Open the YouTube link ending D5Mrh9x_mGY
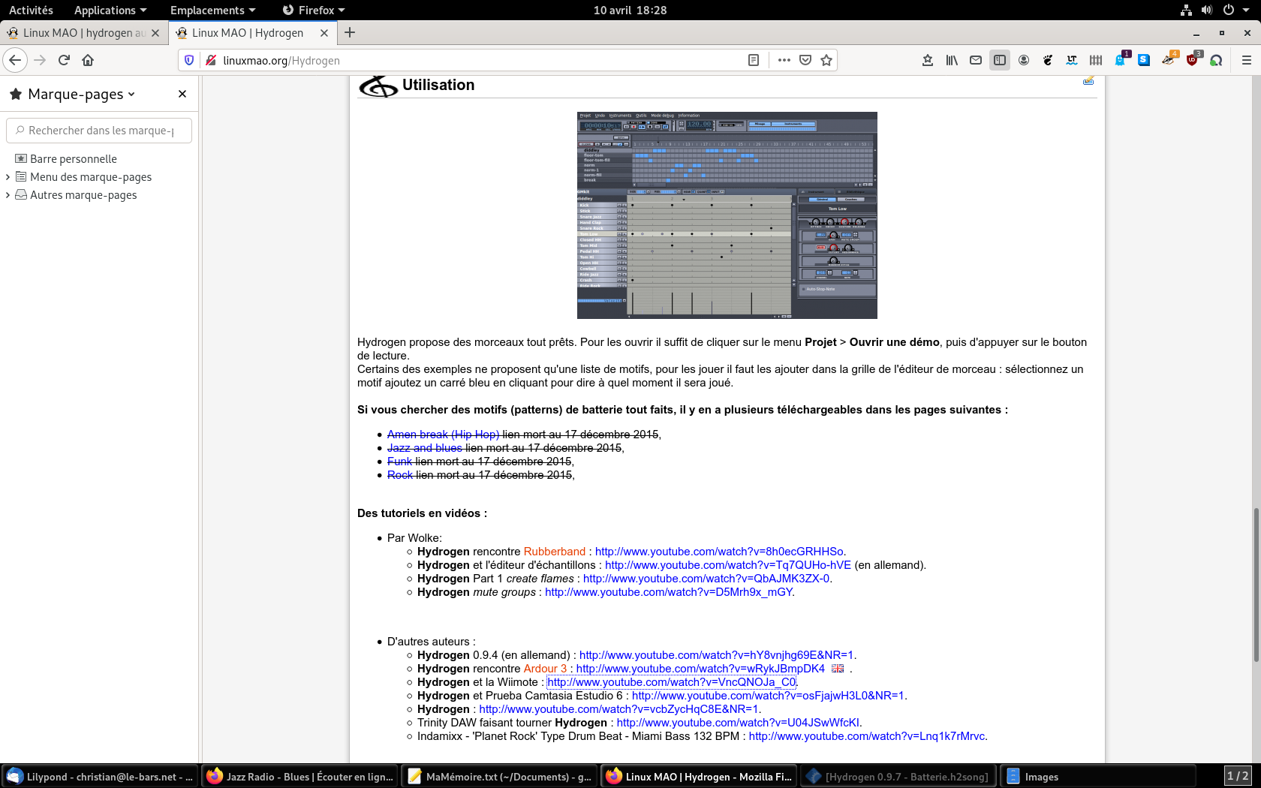This screenshot has width=1261, height=788. [669, 592]
